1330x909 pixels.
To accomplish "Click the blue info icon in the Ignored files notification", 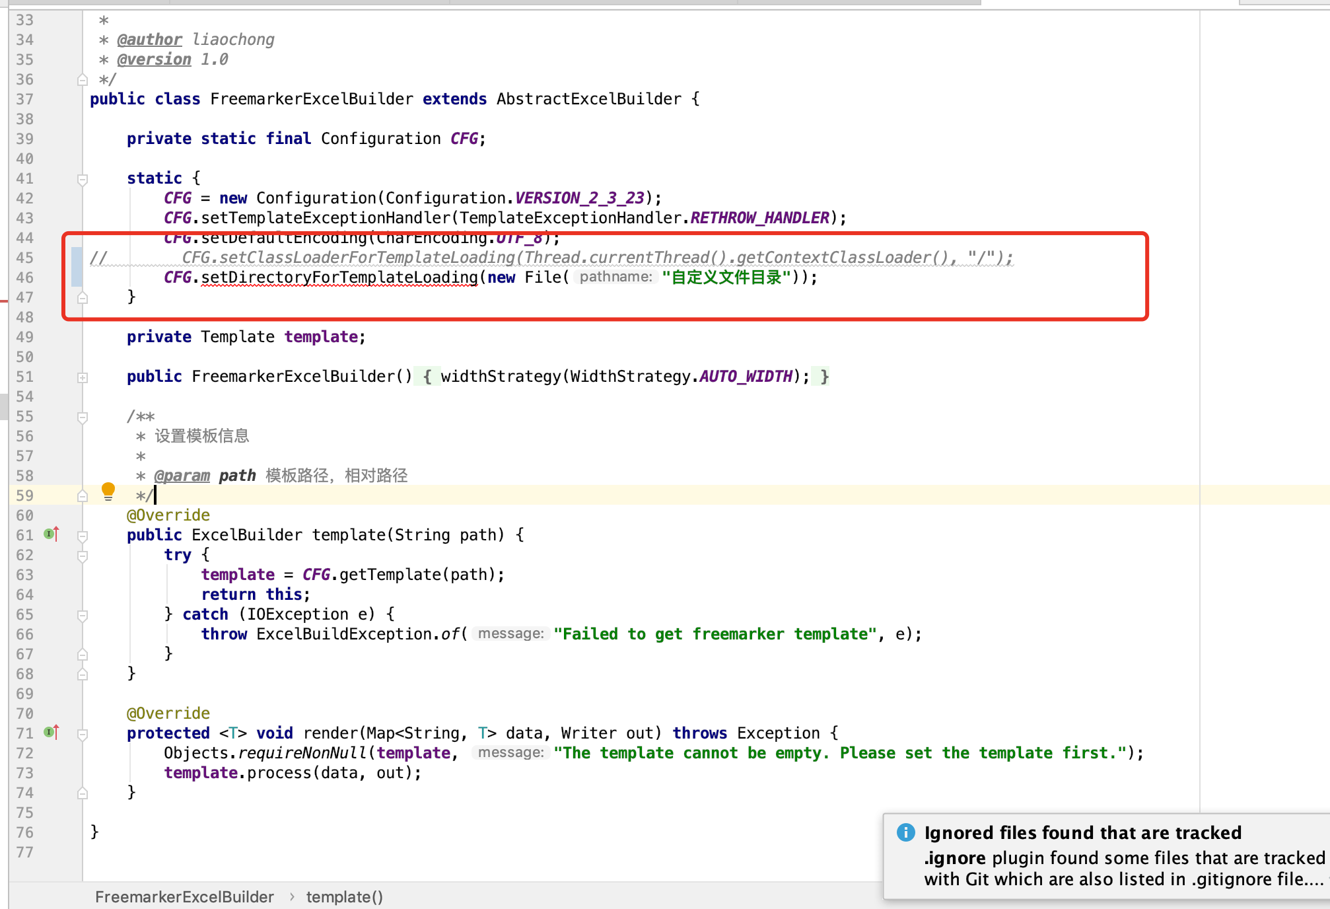I will tap(907, 833).
